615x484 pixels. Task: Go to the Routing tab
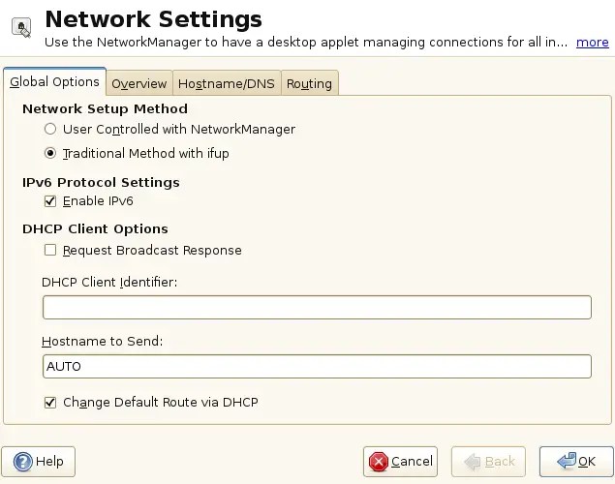point(310,83)
